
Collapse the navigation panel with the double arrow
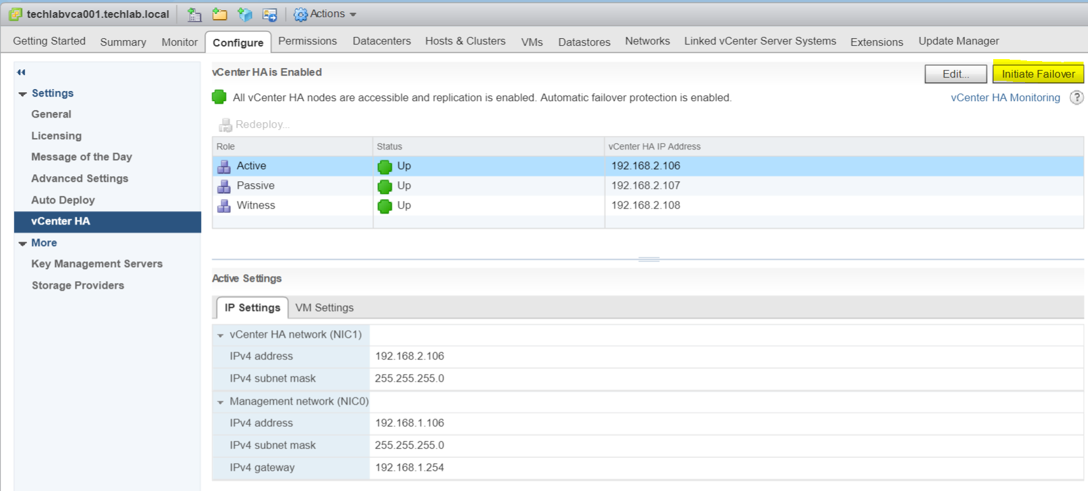tap(21, 72)
